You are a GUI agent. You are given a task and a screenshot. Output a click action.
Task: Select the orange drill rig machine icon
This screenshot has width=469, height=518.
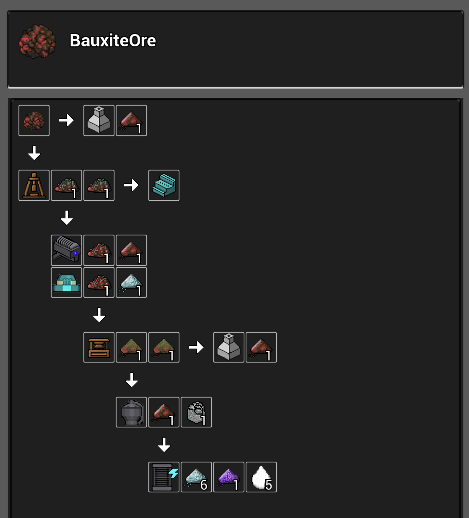pos(34,185)
